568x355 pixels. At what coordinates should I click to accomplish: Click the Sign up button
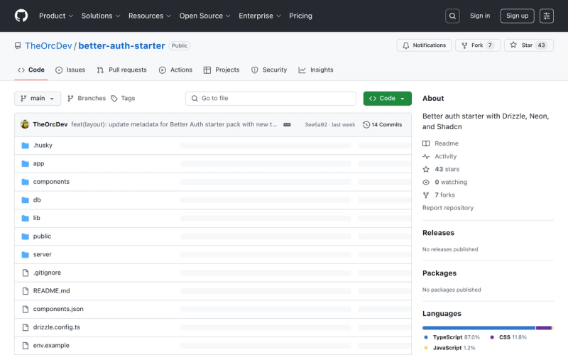coord(518,16)
